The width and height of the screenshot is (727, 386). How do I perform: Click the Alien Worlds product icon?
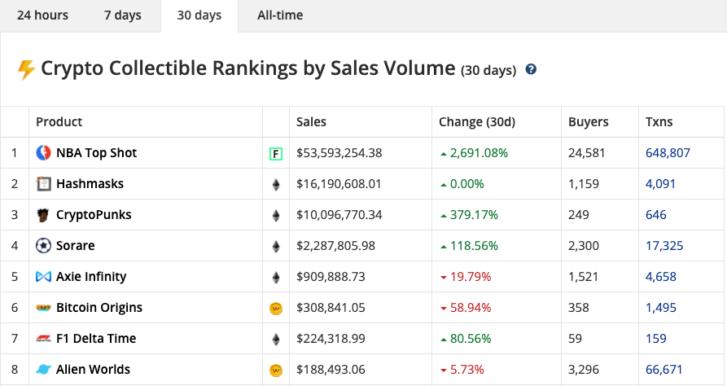(44, 370)
